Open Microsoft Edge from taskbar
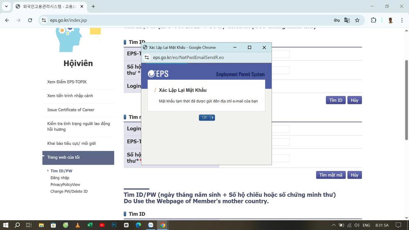 click(139, 225)
